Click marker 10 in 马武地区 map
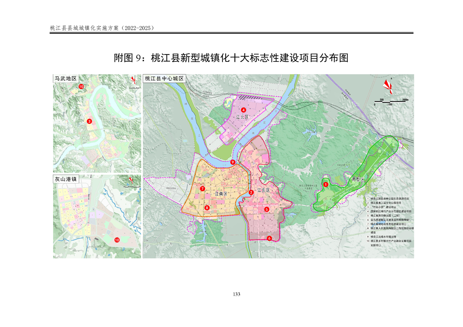Viewport: 463px width, 327px height. tap(81, 87)
